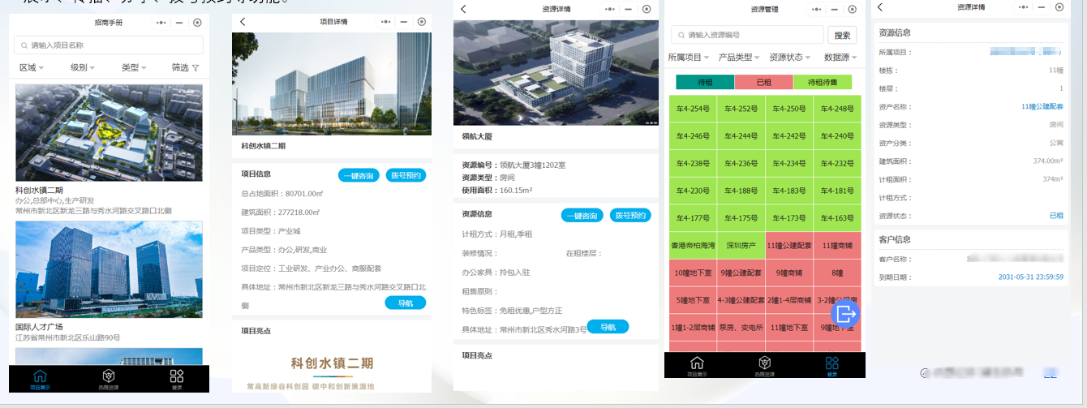
Task: Go back from 资源信息 资源详情 screen
Action: pos(880,7)
